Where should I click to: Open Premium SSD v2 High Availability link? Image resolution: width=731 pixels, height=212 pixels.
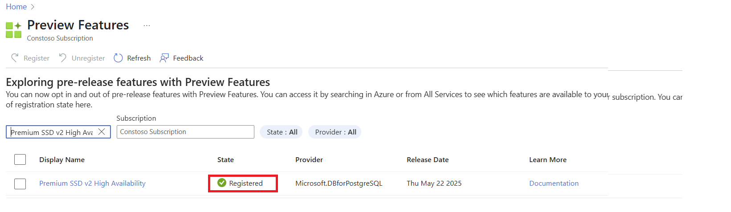(92, 183)
